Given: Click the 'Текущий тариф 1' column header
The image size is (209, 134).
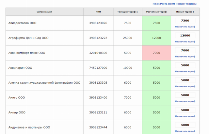Looking at the screenshot, I should (x=128, y=12).
